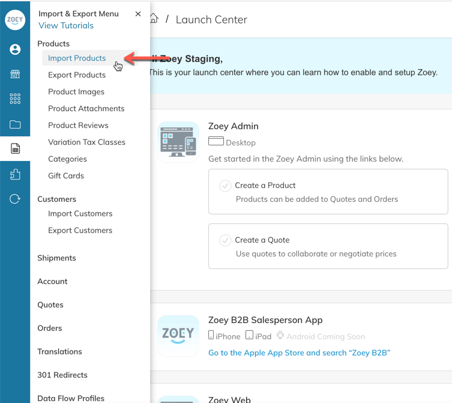Select Import Customers menu item
452x403 pixels.
tap(80, 213)
